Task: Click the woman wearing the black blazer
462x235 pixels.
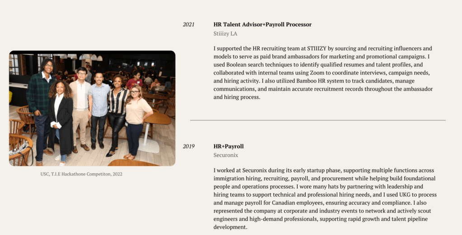Action: 61,115
